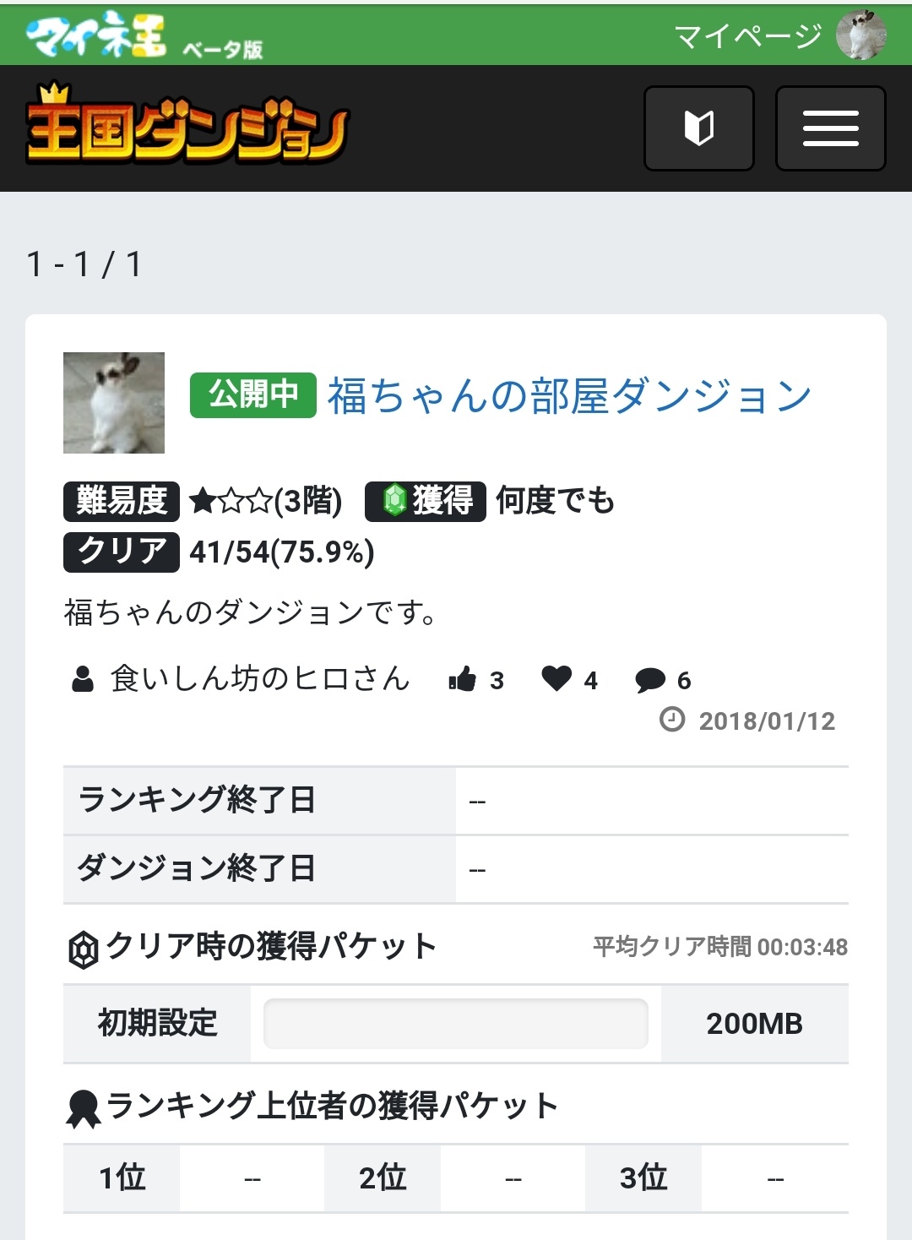The width and height of the screenshot is (912, 1240).
Task: Click the speech bubble comments icon
Action: click(x=650, y=680)
